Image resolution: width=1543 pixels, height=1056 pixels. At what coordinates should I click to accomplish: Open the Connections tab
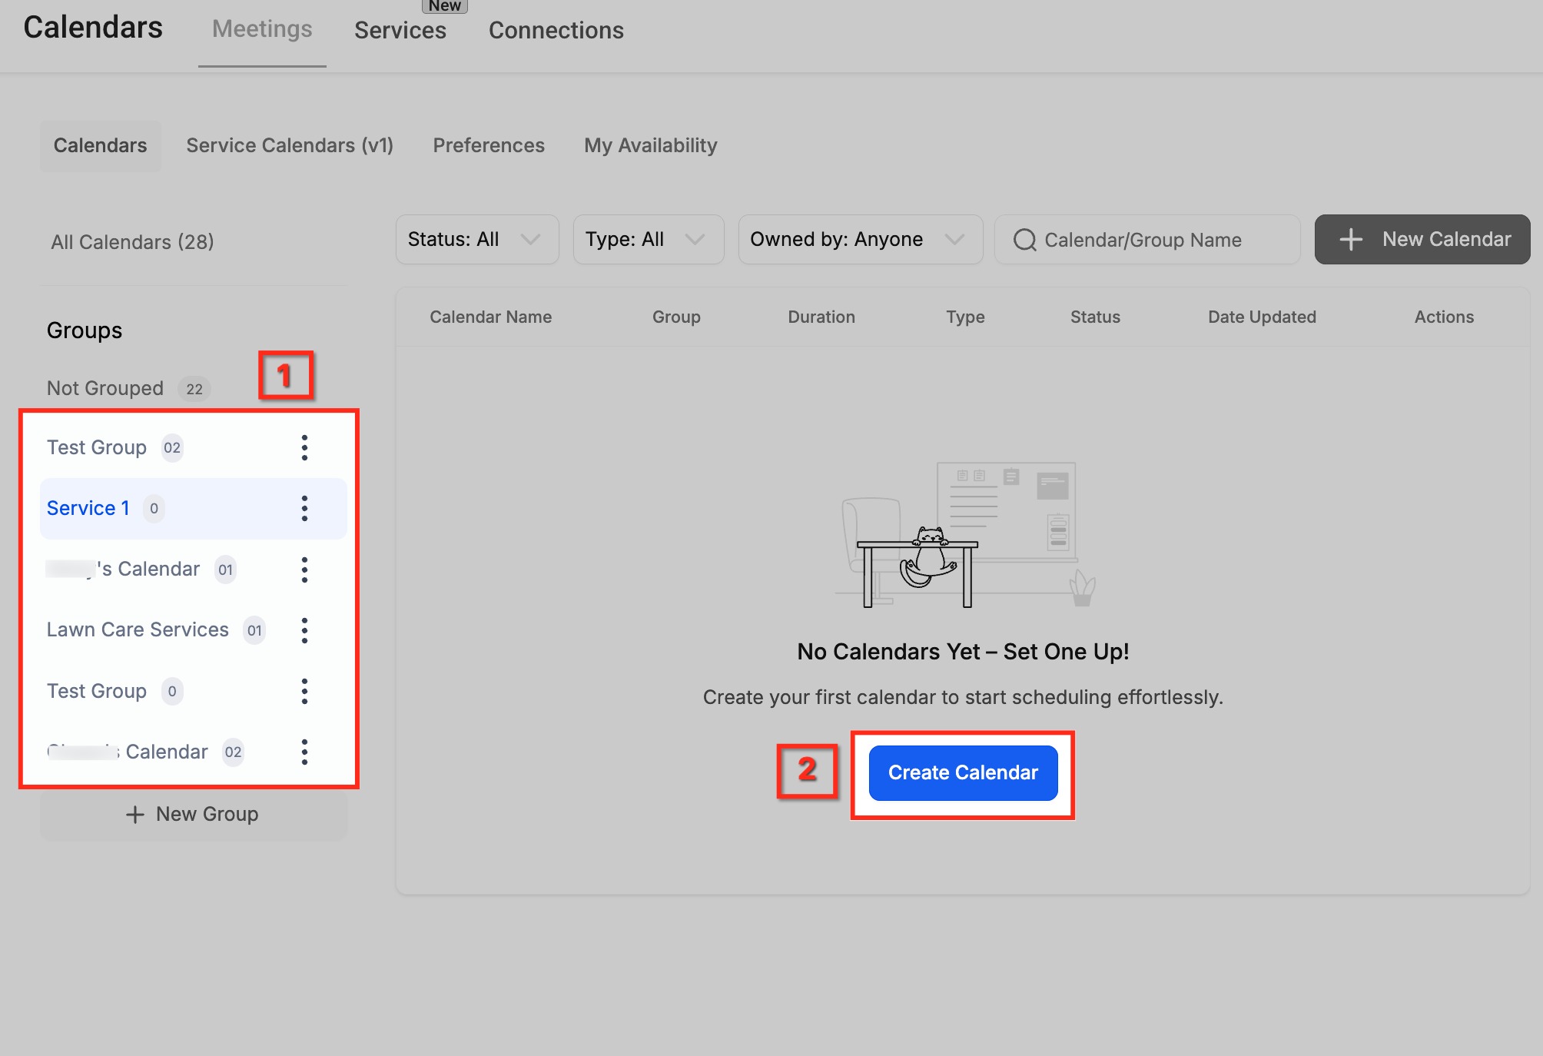tap(556, 31)
